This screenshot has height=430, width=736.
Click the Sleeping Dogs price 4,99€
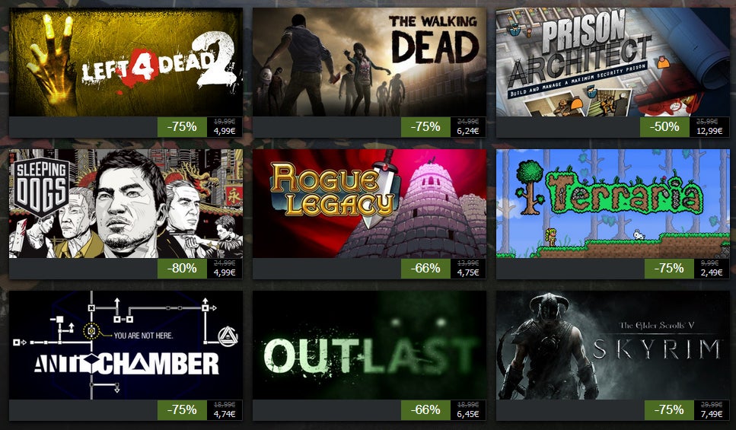click(225, 272)
